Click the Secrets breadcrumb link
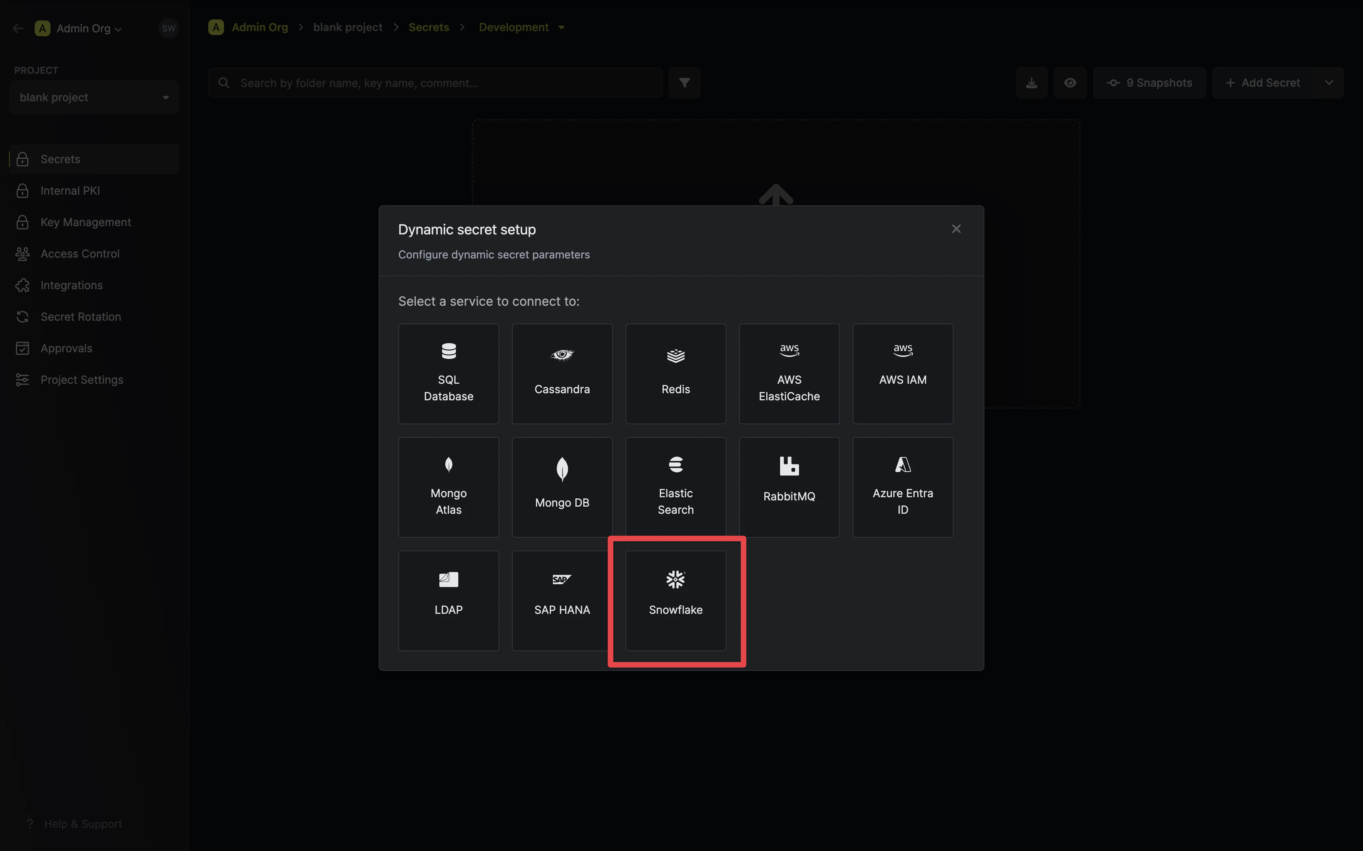The height and width of the screenshot is (851, 1363). (x=429, y=27)
